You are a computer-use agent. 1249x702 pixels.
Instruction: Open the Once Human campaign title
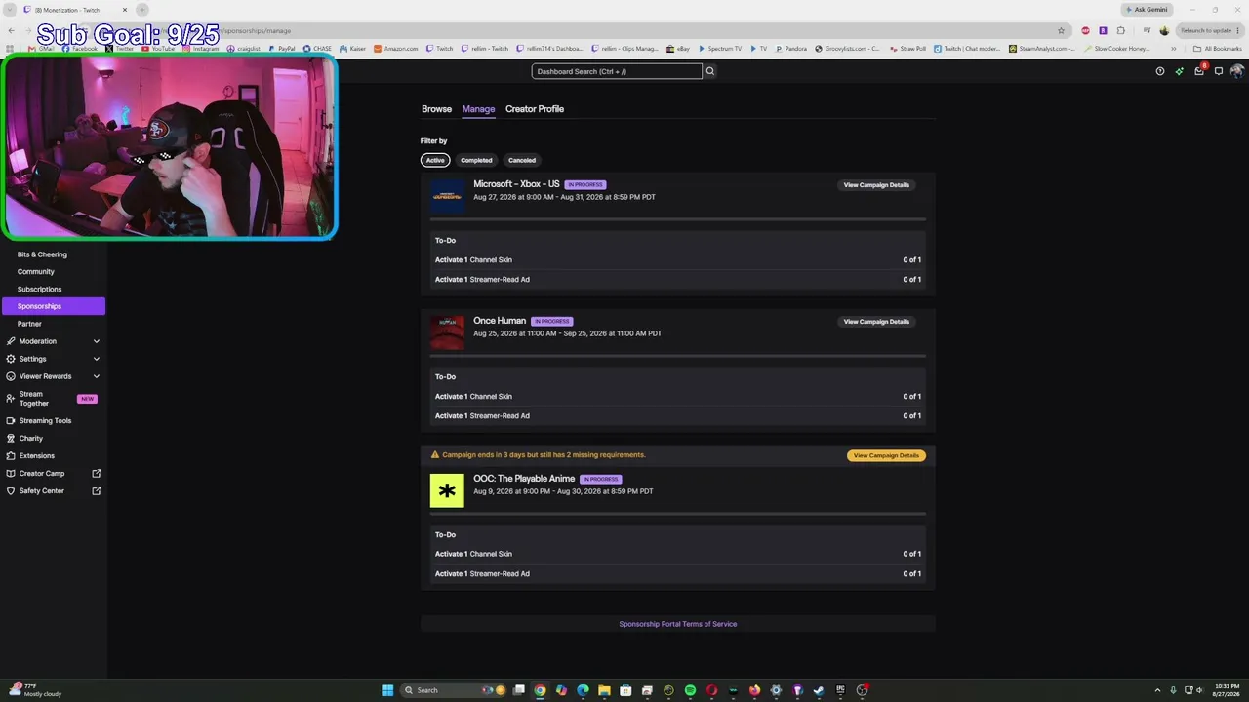pyautogui.click(x=500, y=321)
